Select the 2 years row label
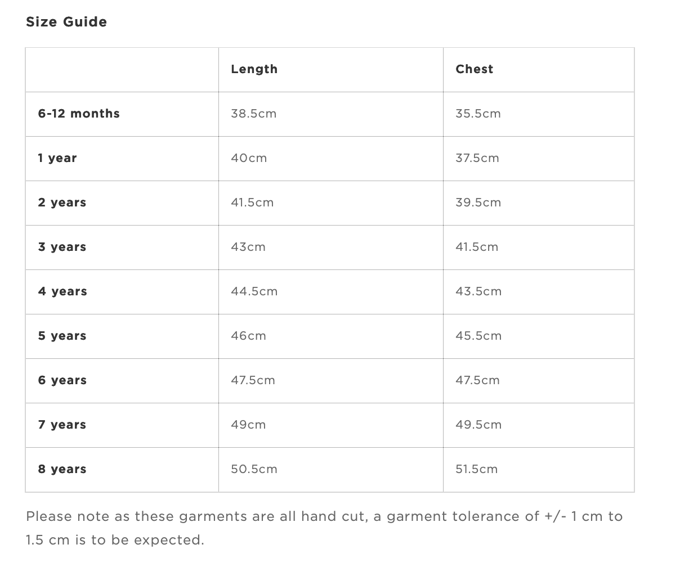 click(x=62, y=202)
